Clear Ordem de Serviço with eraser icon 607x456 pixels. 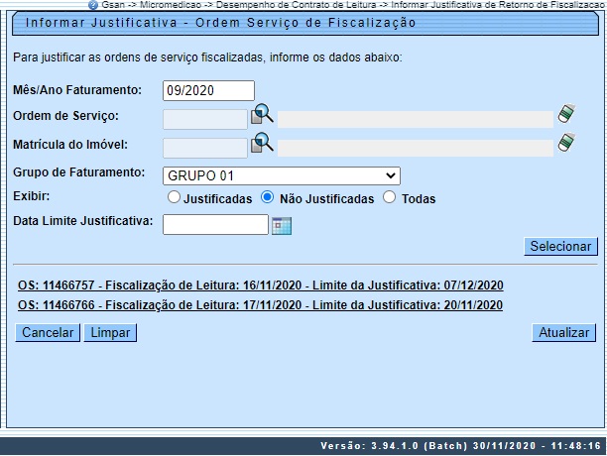click(x=566, y=114)
